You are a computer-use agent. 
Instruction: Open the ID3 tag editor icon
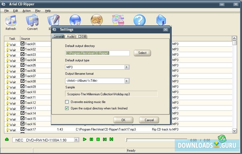53,20
